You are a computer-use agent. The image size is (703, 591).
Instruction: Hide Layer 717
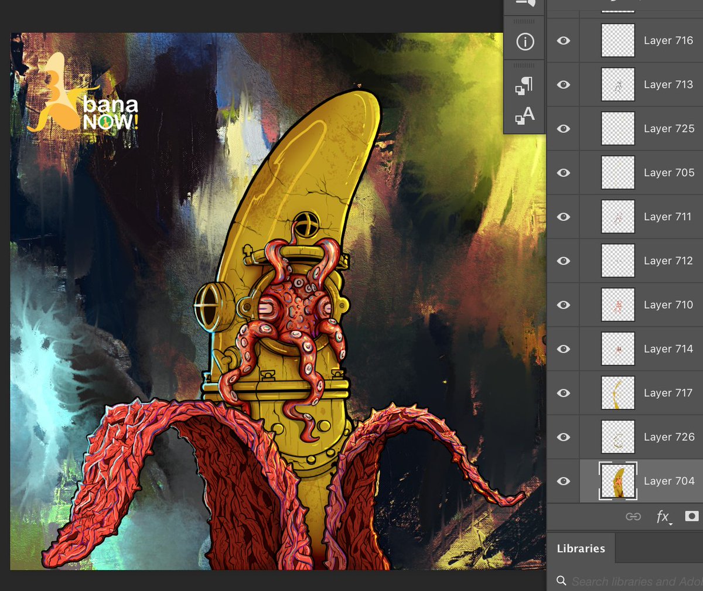click(x=564, y=393)
